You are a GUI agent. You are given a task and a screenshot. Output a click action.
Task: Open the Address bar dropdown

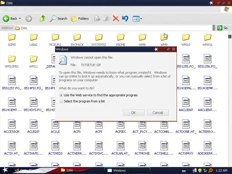coord(214,28)
